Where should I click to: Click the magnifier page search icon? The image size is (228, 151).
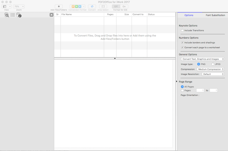7,15
